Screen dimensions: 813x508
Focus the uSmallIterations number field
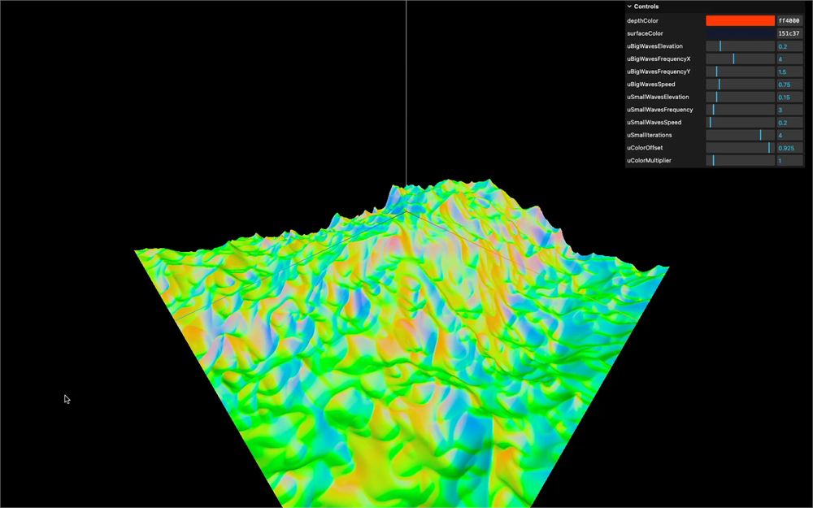coord(789,135)
